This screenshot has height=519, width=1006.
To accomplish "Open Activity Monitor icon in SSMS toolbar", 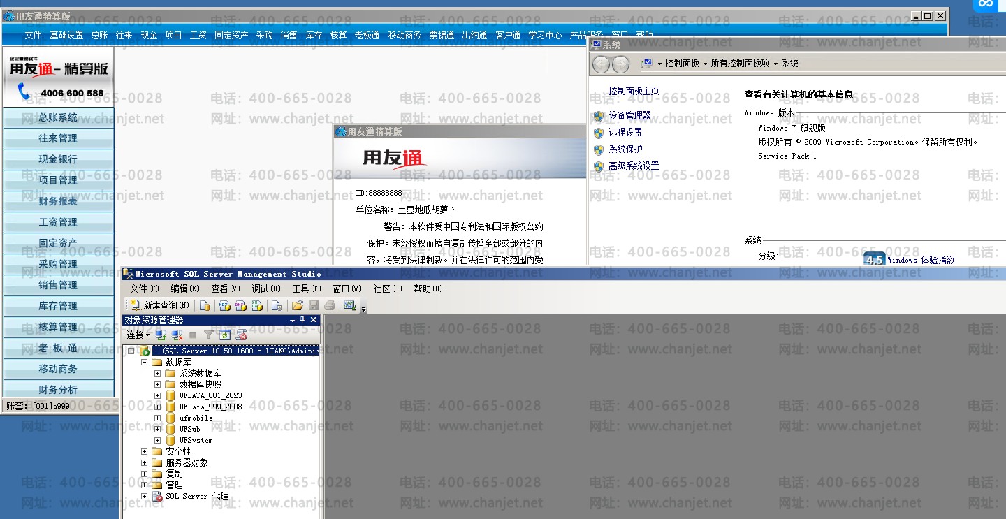I will (350, 305).
